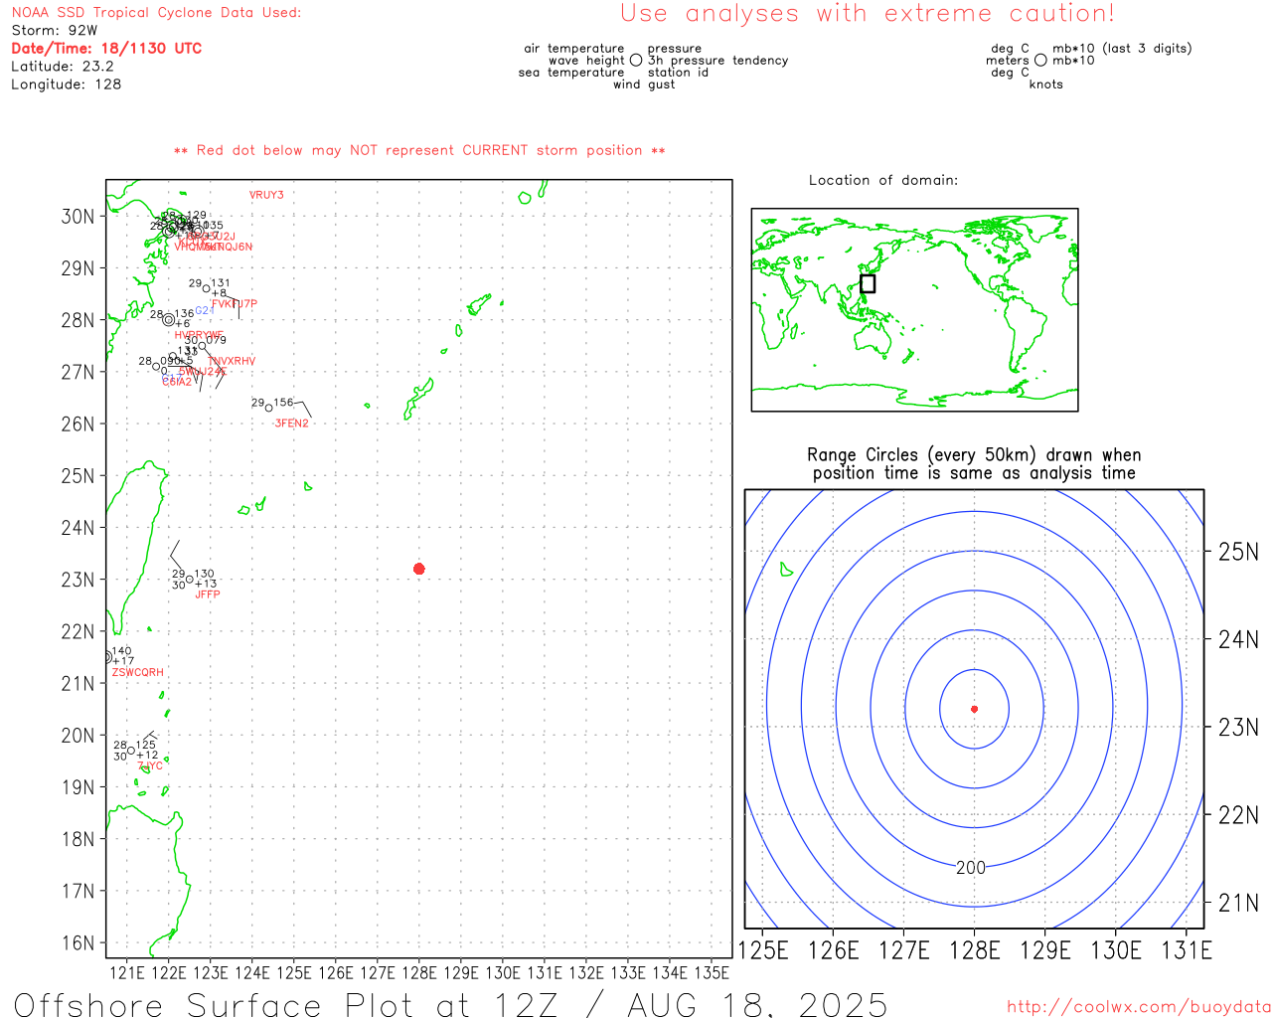Click station ID VRUY3
Viewport: 1272px width, 1018px height.
point(266,195)
